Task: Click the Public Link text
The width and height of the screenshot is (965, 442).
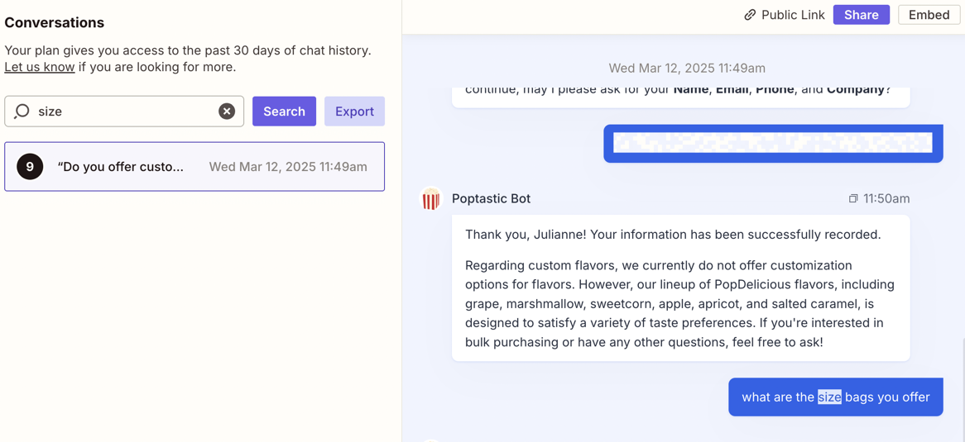Action: tap(792, 15)
